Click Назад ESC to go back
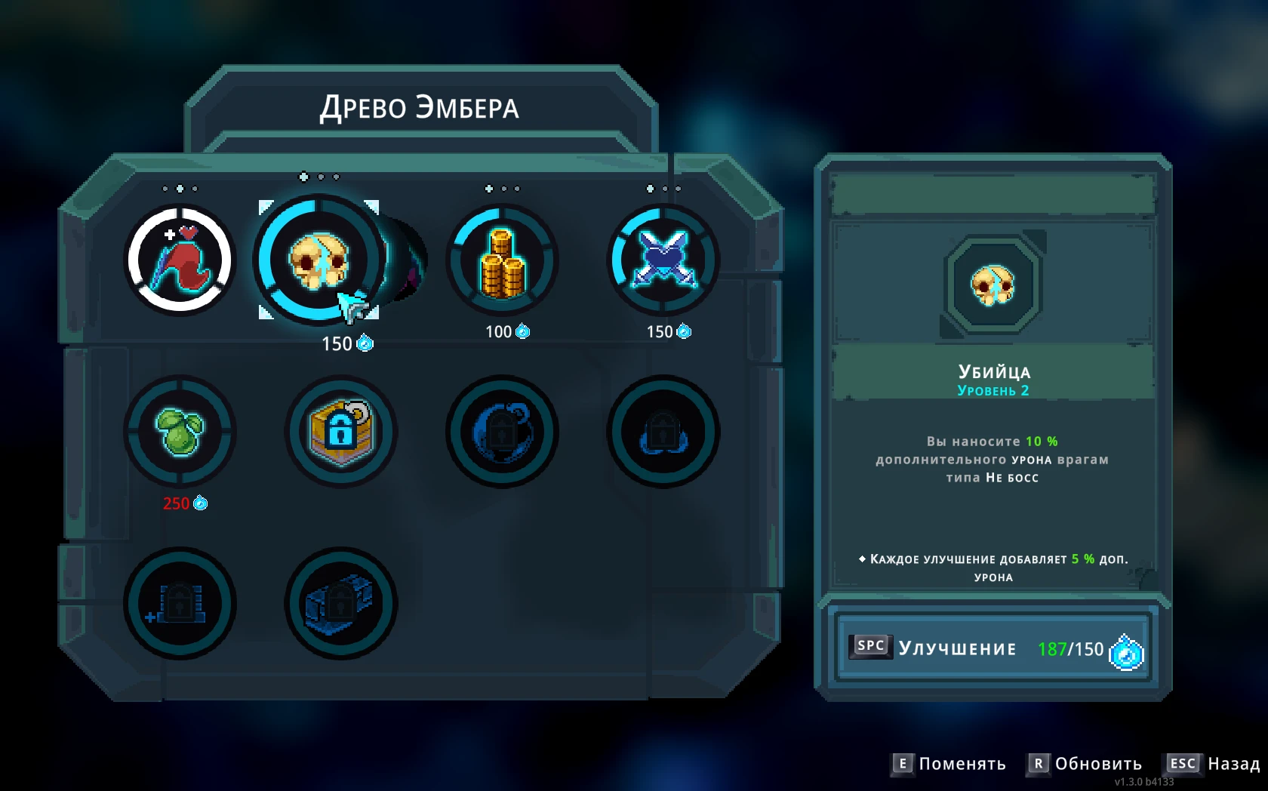 (1214, 764)
